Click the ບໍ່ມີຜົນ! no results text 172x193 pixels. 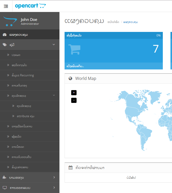pos(131,178)
